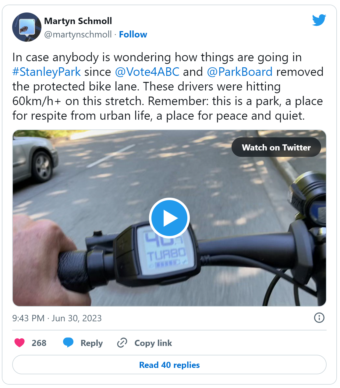Play the embedded bike video
The image size is (340, 388).
click(169, 218)
